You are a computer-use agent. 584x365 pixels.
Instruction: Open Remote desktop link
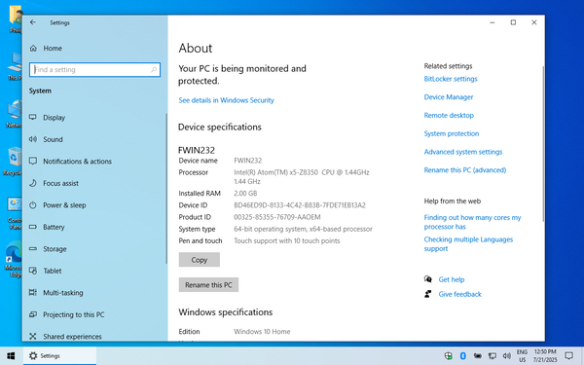pyautogui.click(x=449, y=115)
